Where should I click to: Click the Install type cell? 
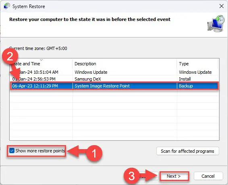click(x=185, y=79)
